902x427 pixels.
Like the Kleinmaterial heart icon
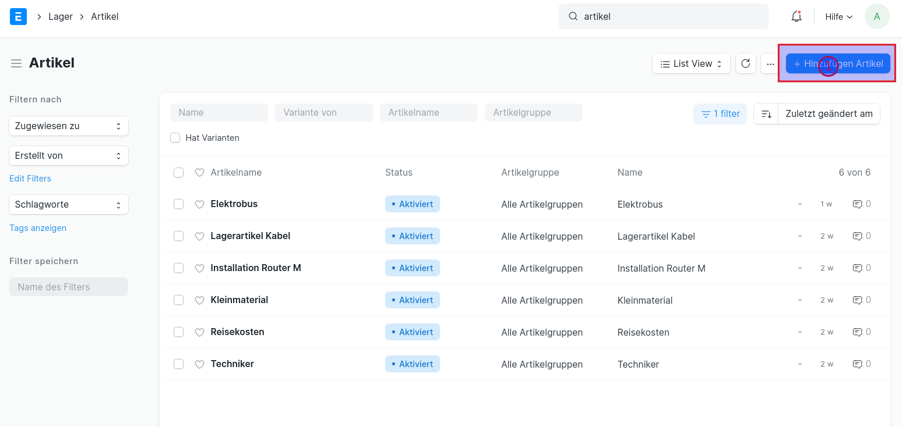pyautogui.click(x=199, y=300)
